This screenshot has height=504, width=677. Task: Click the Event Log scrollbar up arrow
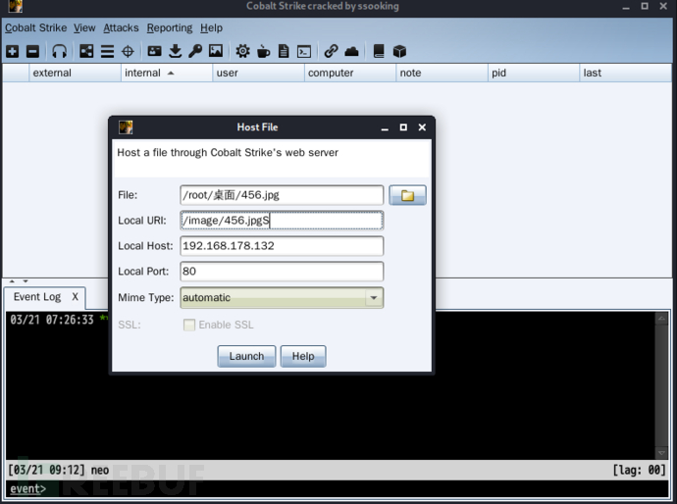click(x=661, y=319)
